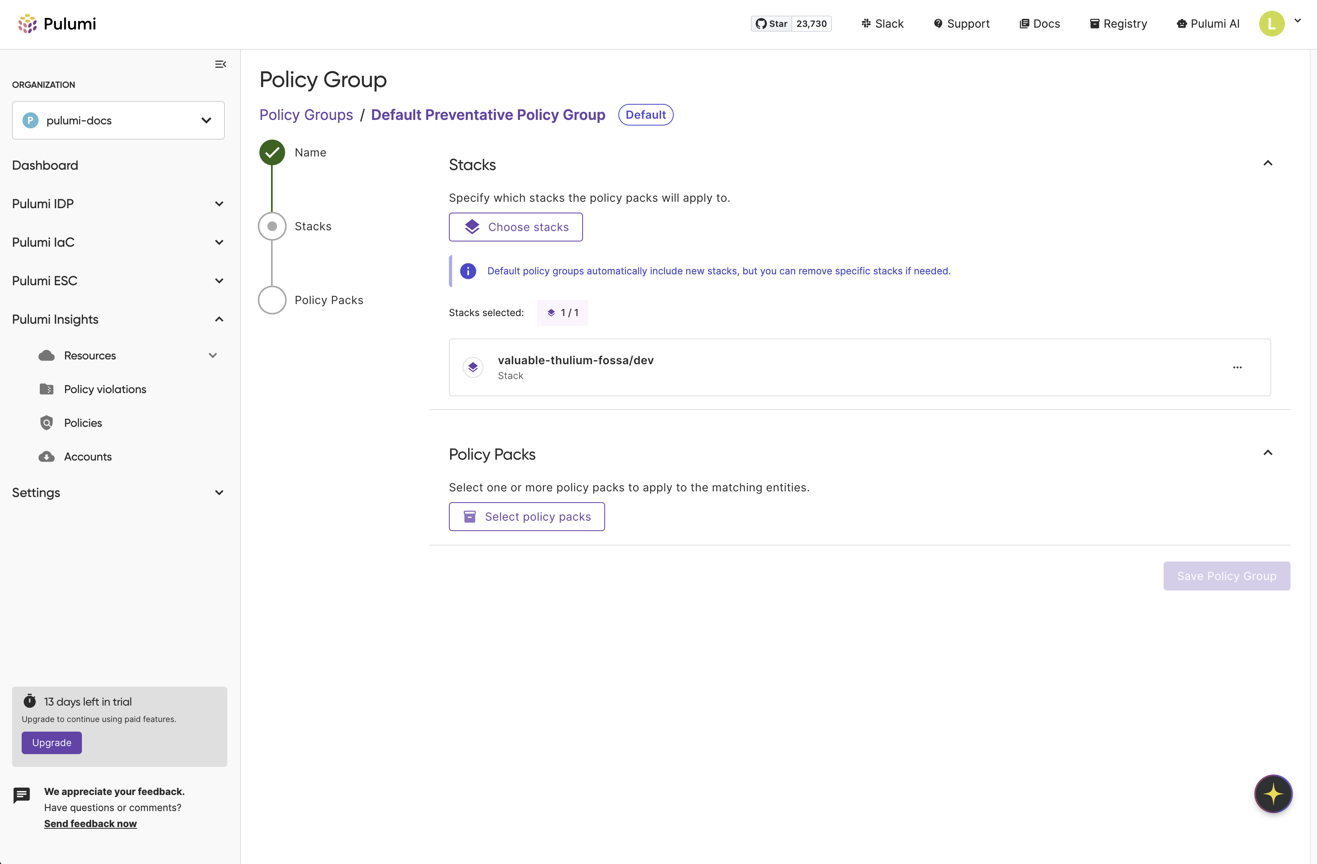The width and height of the screenshot is (1317, 864).
Task: Go to Dashboard in the sidebar
Action: 45,165
